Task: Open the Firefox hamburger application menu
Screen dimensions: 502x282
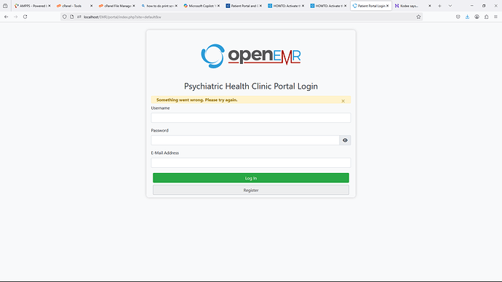Action: point(495,17)
